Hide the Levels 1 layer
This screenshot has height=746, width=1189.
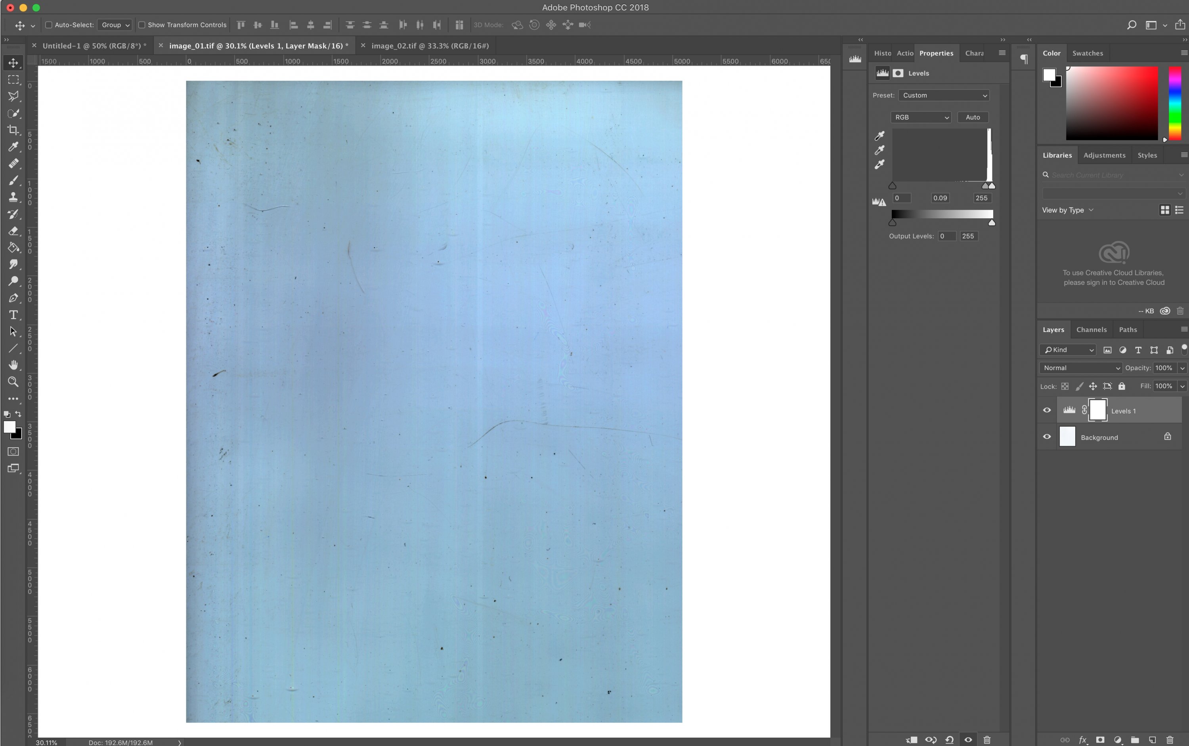(x=1047, y=410)
